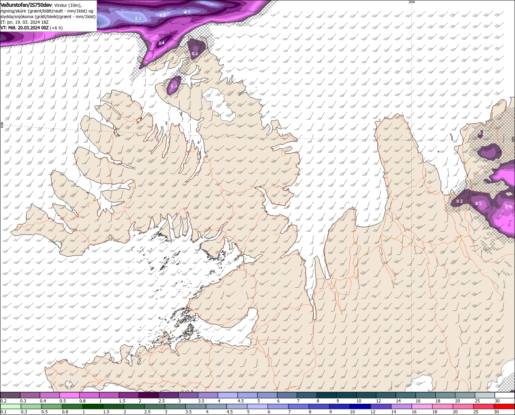The image size is (515, 415).
Task: Select top legend swatch between 3 and 3.5
Action: click(x=188, y=395)
